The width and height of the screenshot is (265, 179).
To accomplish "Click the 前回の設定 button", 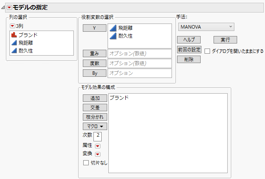I will 189,50.
